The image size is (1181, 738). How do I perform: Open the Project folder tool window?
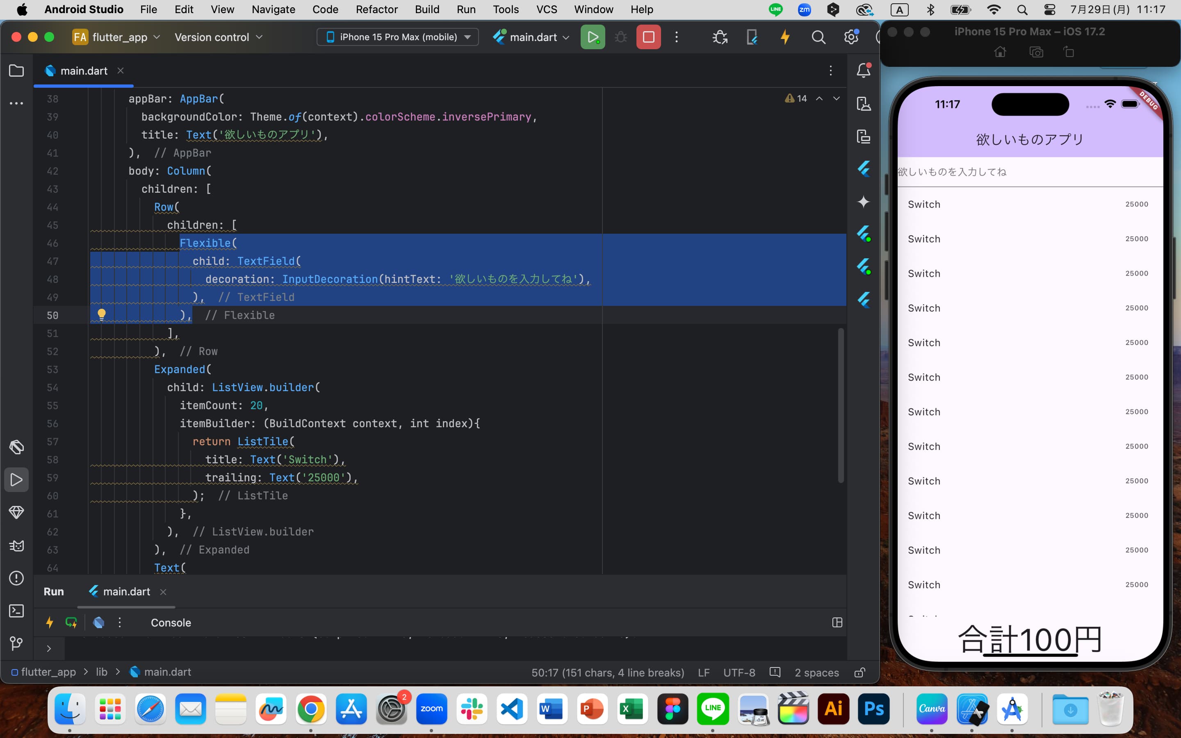(16, 71)
